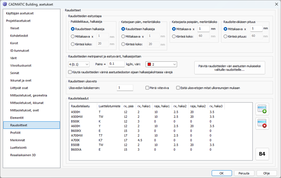Image resolution: width=281 pixels, height=178 pixels.
Task: Open the väri color dropdown
Action: [161, 64]
